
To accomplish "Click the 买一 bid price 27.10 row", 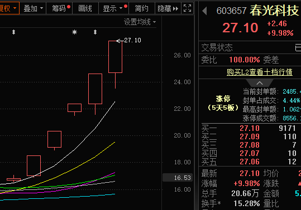I will pyautogui.click(x=250, y=128).
